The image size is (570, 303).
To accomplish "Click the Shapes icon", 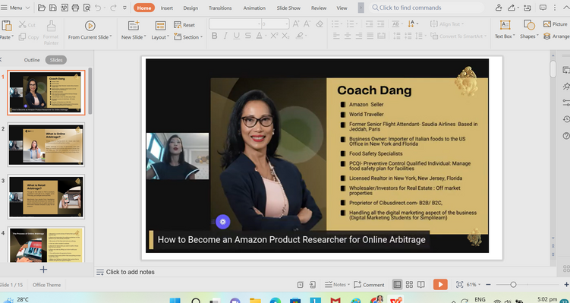I will coord(529,25).
